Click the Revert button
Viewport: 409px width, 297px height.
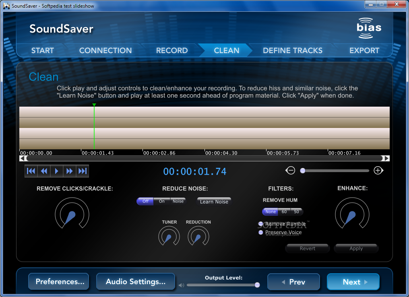coord(308,248)
